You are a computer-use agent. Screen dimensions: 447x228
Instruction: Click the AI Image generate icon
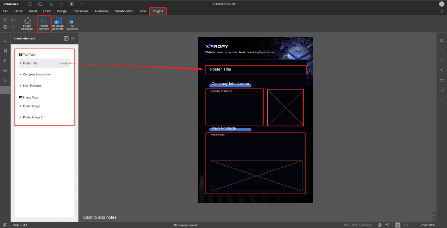pos(58,24)
